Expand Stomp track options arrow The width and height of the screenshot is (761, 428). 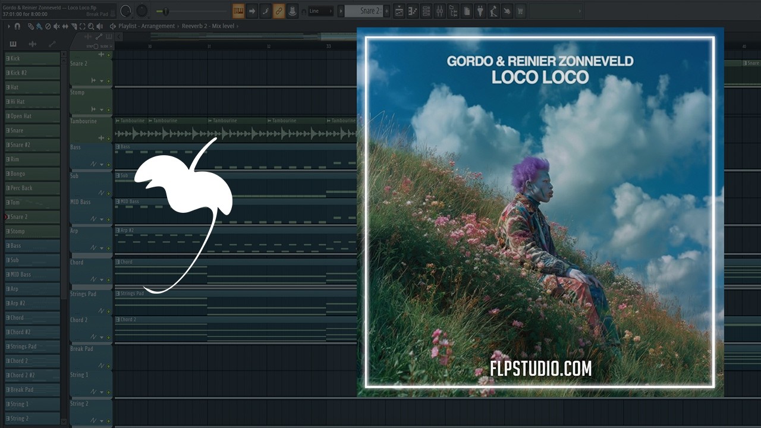[102, 110]
